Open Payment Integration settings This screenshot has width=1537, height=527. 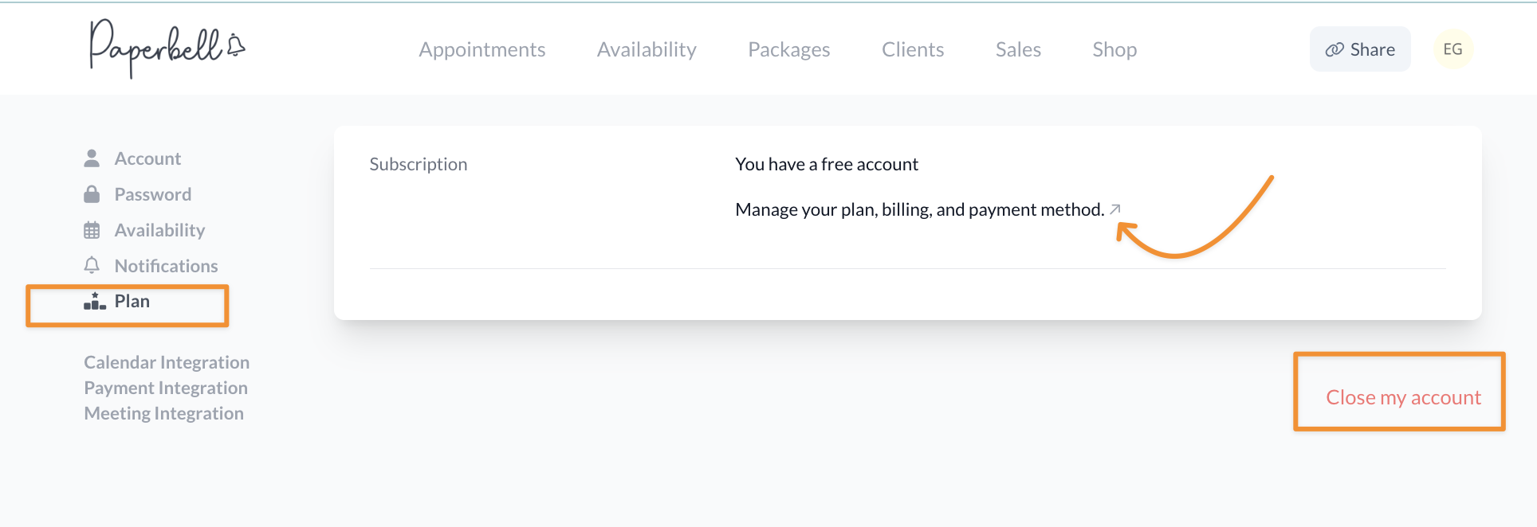pyautogui.click(x=165, y=388)
